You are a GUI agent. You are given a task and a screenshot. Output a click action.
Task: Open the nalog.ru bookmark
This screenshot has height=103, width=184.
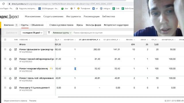click(105, 9)
